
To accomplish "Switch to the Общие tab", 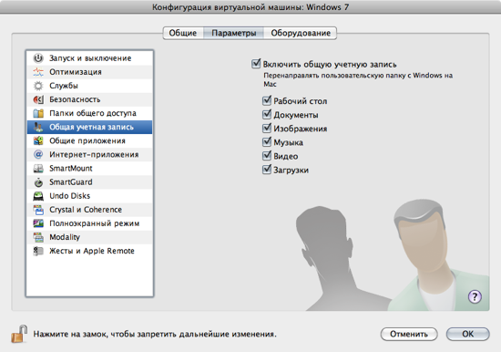I will [183, 33].
